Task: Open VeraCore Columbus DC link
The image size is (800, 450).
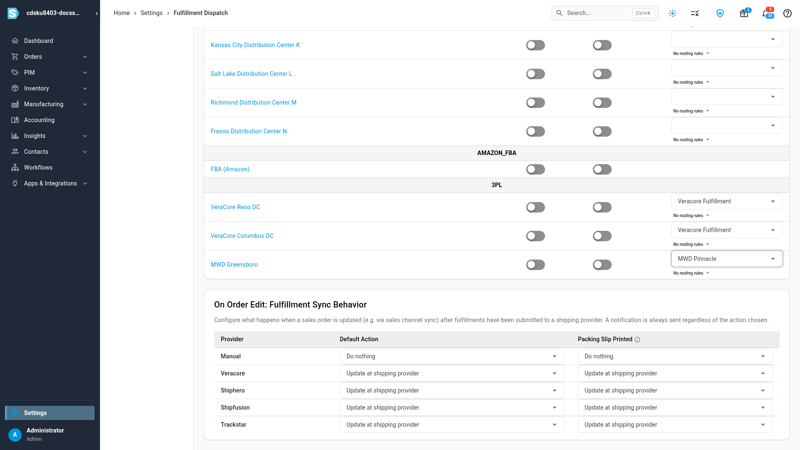Action: 242,236
